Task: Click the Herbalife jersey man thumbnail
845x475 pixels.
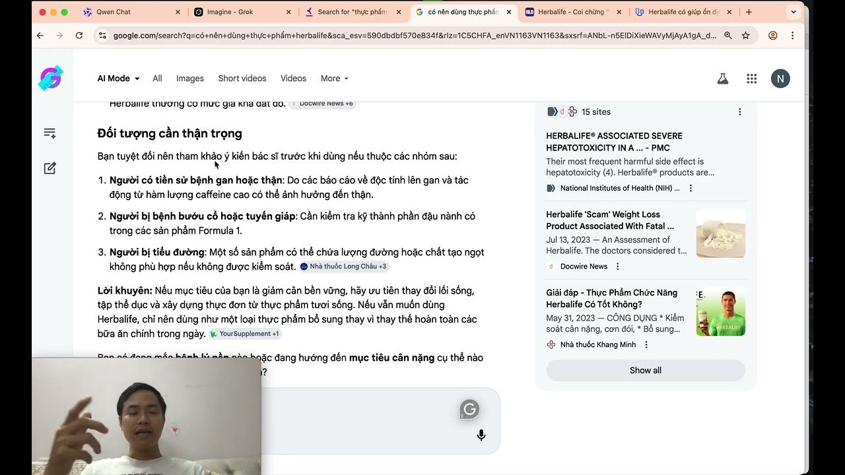Action: coord(721,311)
